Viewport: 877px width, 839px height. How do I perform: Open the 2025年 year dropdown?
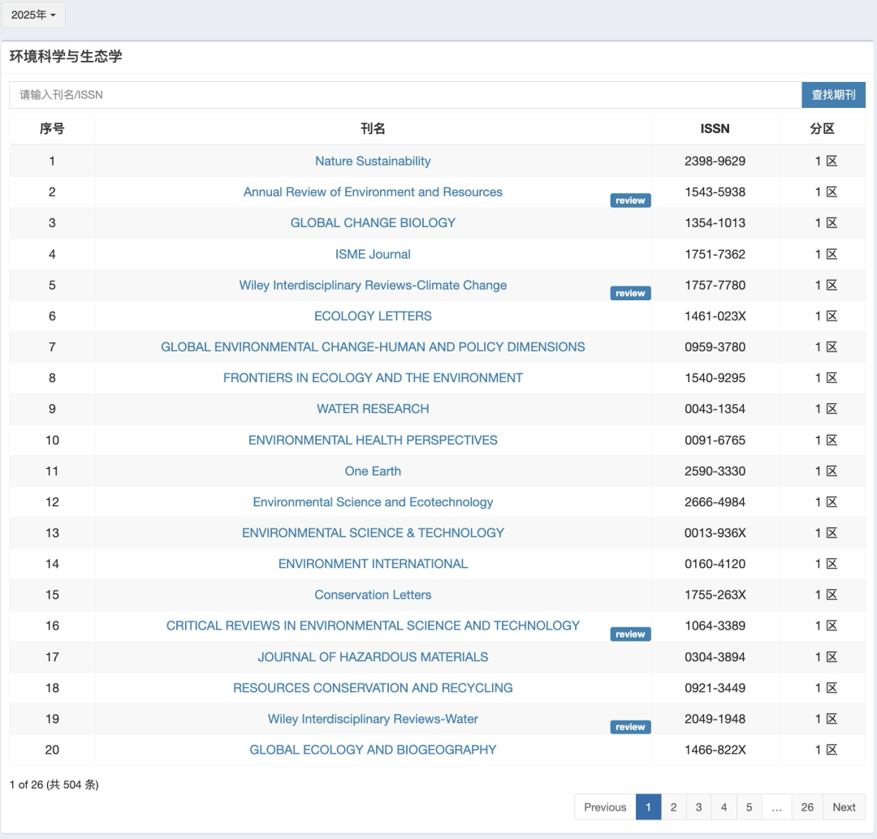click(x=33, y=15)
